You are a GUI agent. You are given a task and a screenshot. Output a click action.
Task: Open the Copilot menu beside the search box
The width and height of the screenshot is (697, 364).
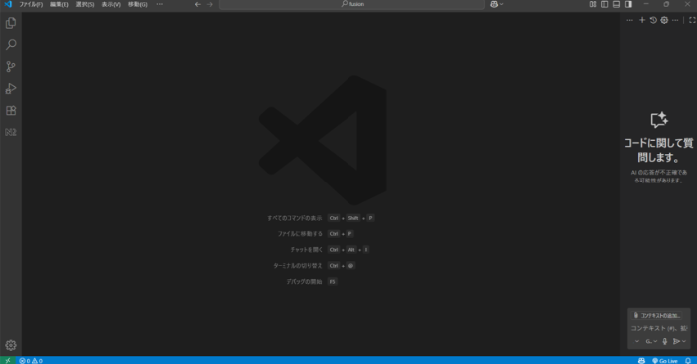pos(496,4)
